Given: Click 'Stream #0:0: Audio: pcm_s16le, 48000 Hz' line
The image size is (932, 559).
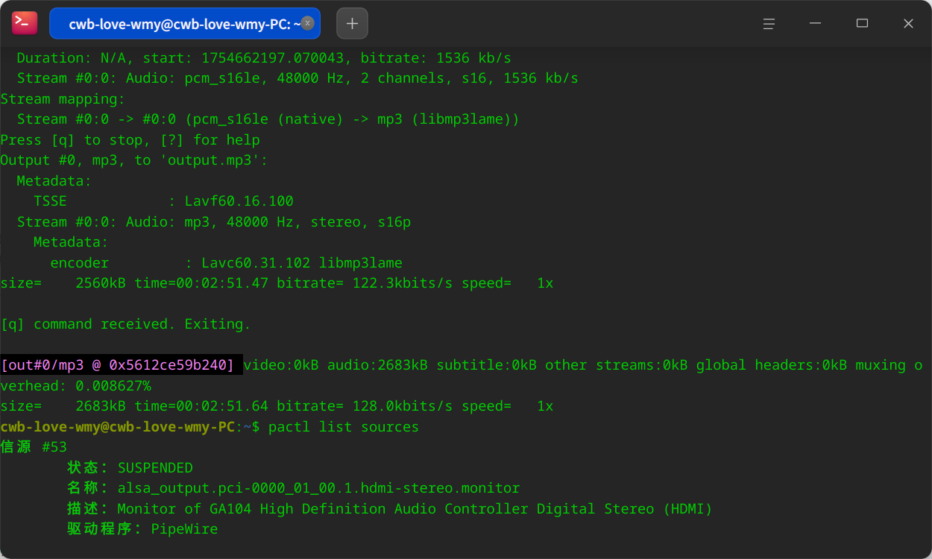Looking at the screenshot, I should click(x=297, y=78).
